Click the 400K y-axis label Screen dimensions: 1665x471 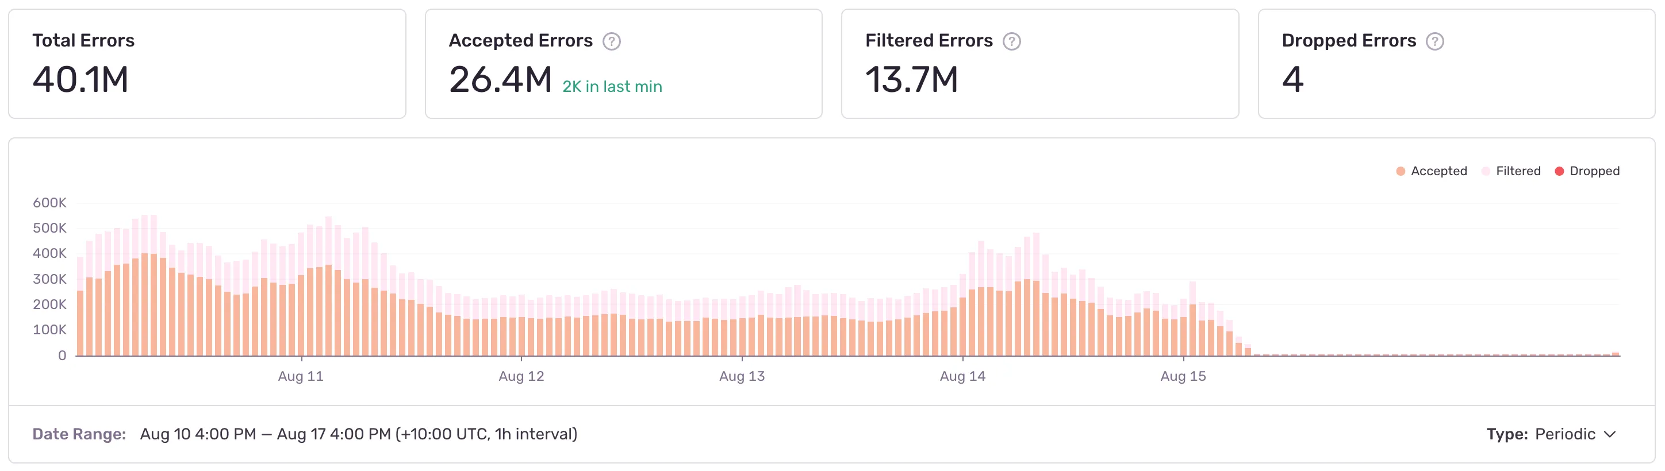(x=50, y=253)
